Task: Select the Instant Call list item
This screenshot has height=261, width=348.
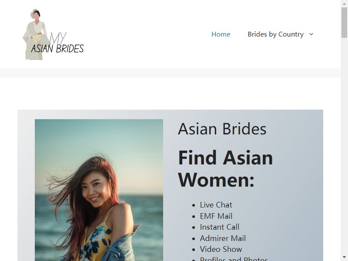Action: tap(220, 227)
